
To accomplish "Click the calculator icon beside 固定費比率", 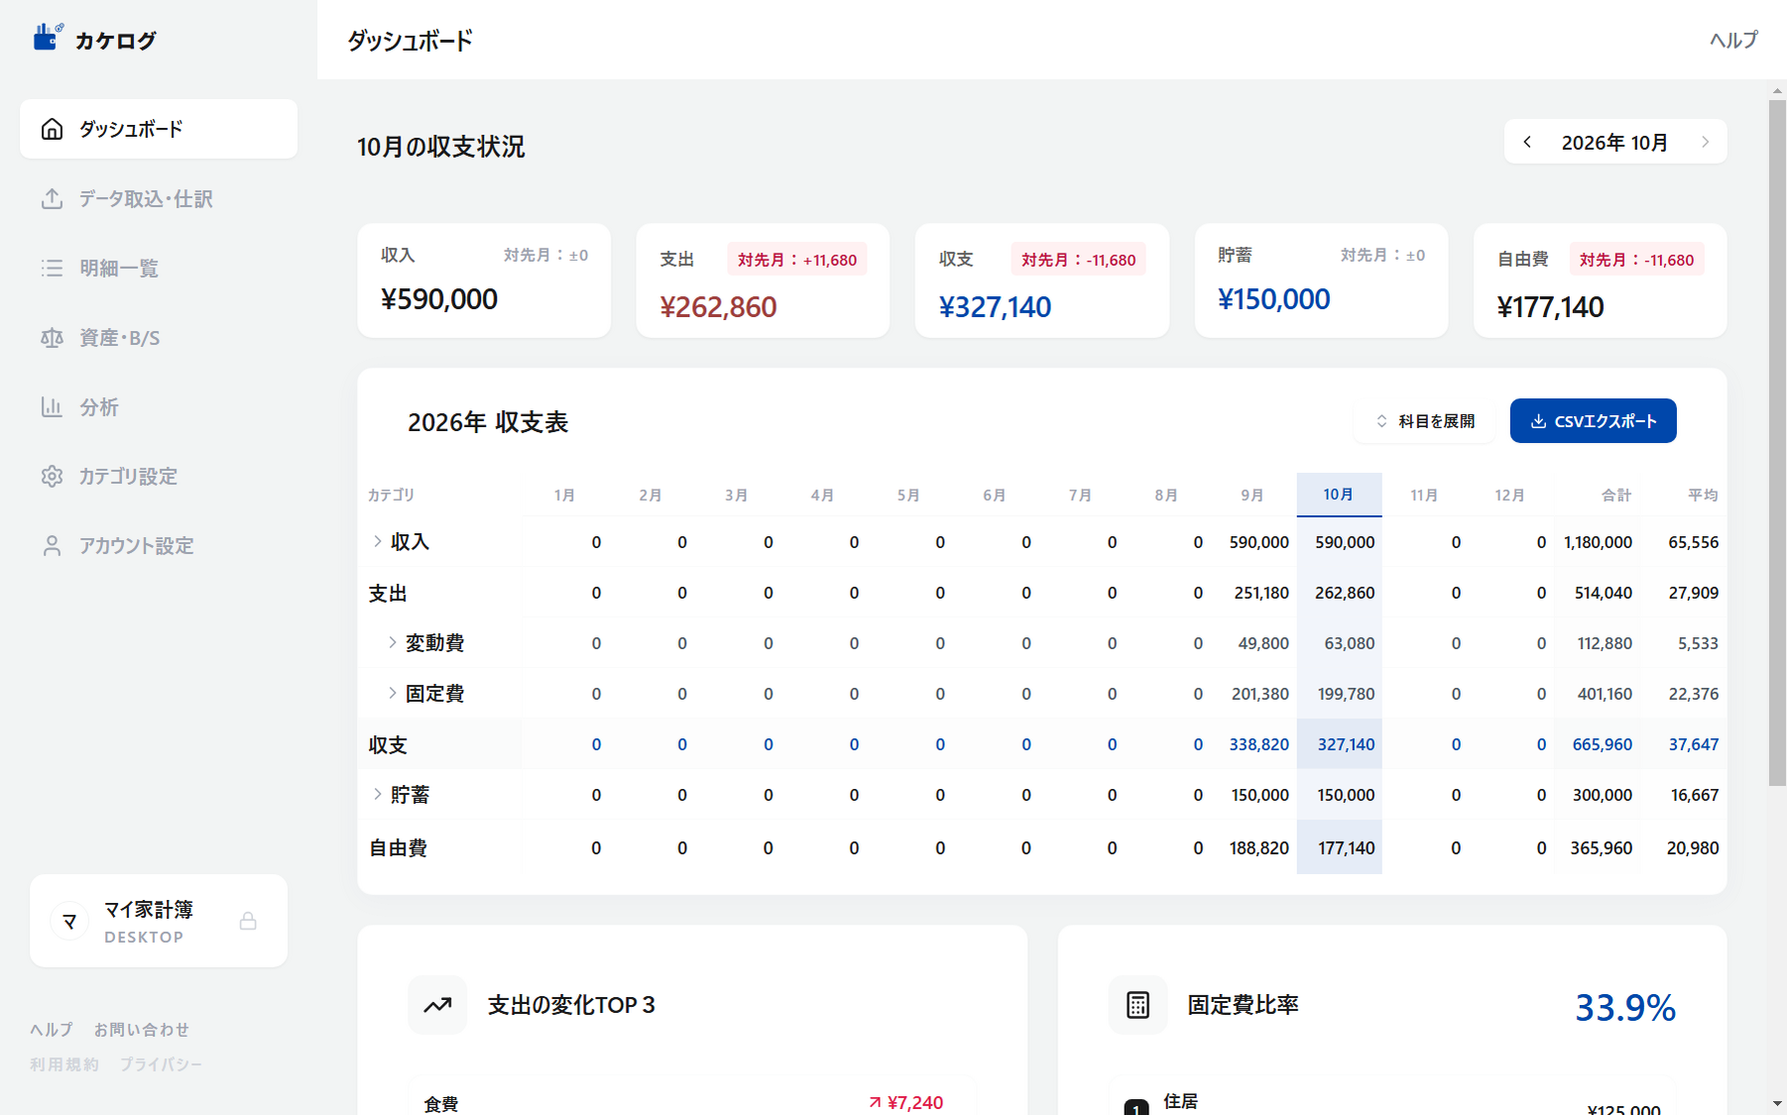I will coord(1137,1005).
